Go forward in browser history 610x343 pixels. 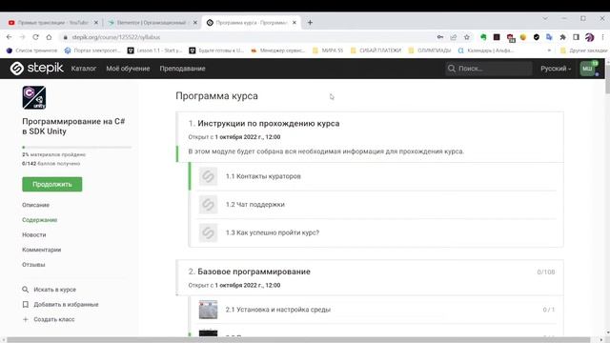point(22,37)
